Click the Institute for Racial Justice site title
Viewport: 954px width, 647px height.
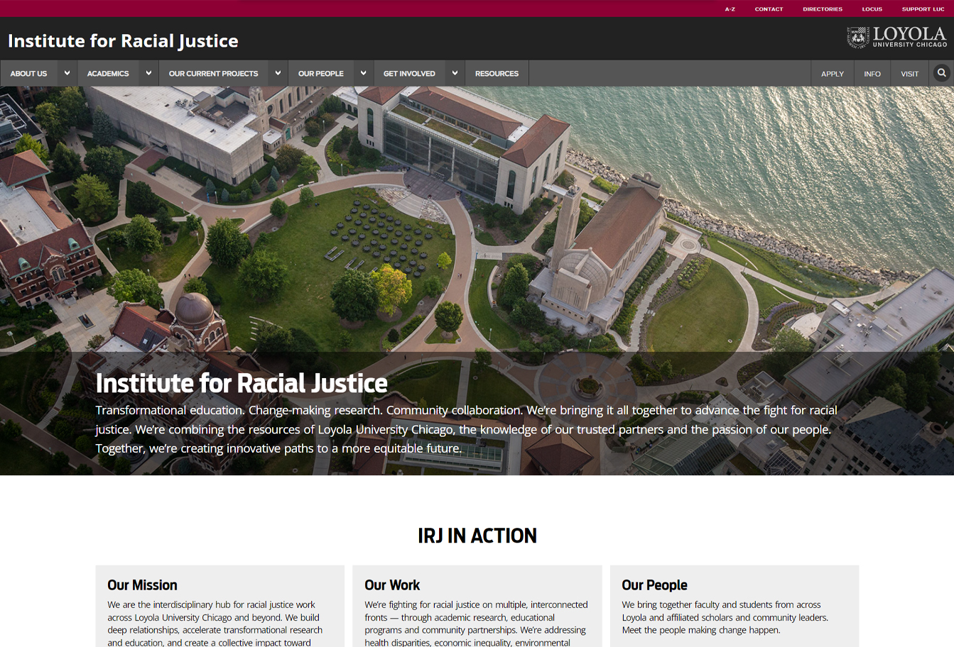pyautogui.click(x=123, y=41)
